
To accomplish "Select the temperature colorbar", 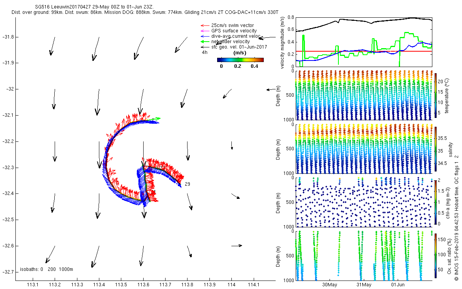I will pos(436,95).
